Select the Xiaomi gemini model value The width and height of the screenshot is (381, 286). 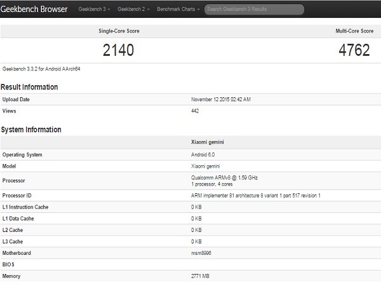[x=205, y=166]
